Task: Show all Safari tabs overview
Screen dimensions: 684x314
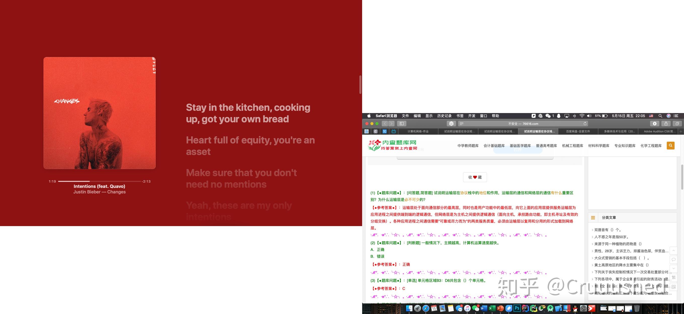Action: click(x=677, y=124)
